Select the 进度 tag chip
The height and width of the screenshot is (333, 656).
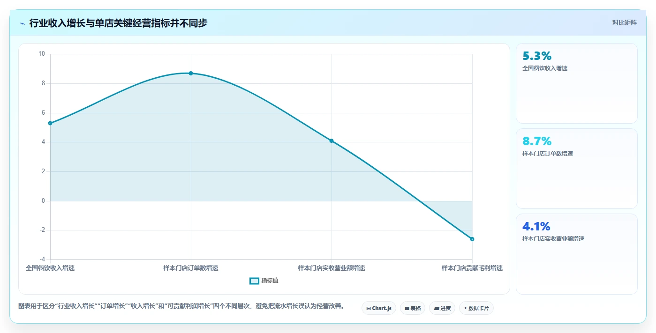coord(442,308)
